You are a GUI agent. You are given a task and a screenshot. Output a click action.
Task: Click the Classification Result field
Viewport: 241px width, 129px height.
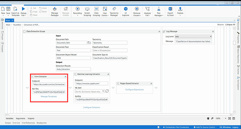pos(110,50)
